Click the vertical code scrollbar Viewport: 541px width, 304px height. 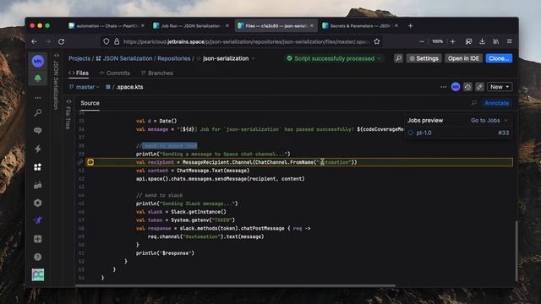[x=516, y=251]
